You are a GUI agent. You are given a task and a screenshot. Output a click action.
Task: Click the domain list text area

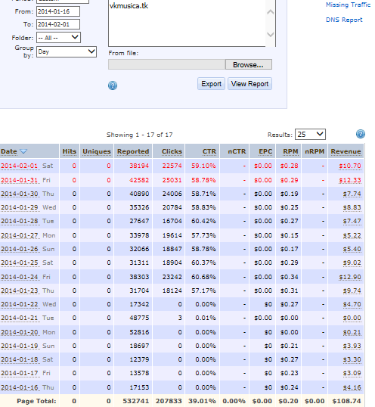tap(187, 23)
